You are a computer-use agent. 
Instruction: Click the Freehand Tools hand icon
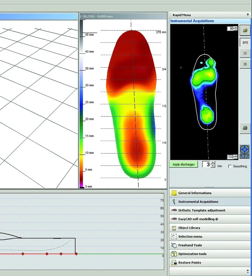point(174,245)
